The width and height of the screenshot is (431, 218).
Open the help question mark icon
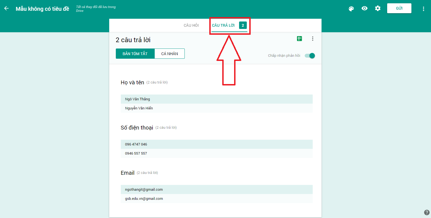[x=427, y=212]
